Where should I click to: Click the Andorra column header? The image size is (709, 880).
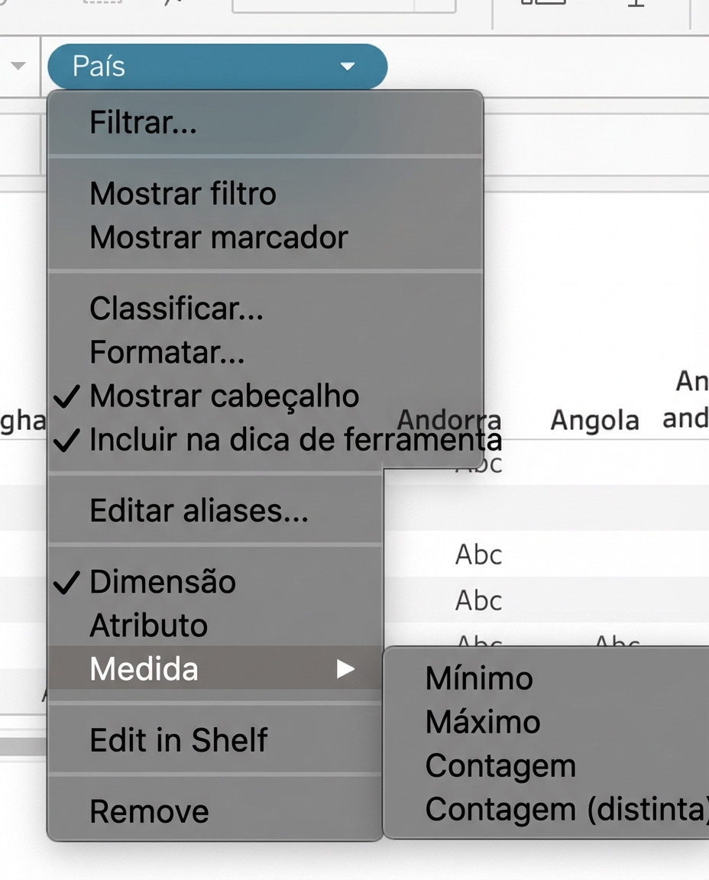[x=449, y=420]
